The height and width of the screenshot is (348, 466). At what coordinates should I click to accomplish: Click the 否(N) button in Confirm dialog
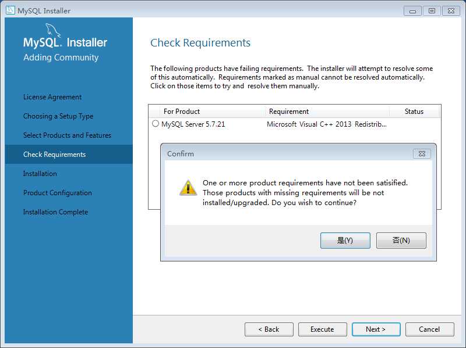tap(401, 240)
